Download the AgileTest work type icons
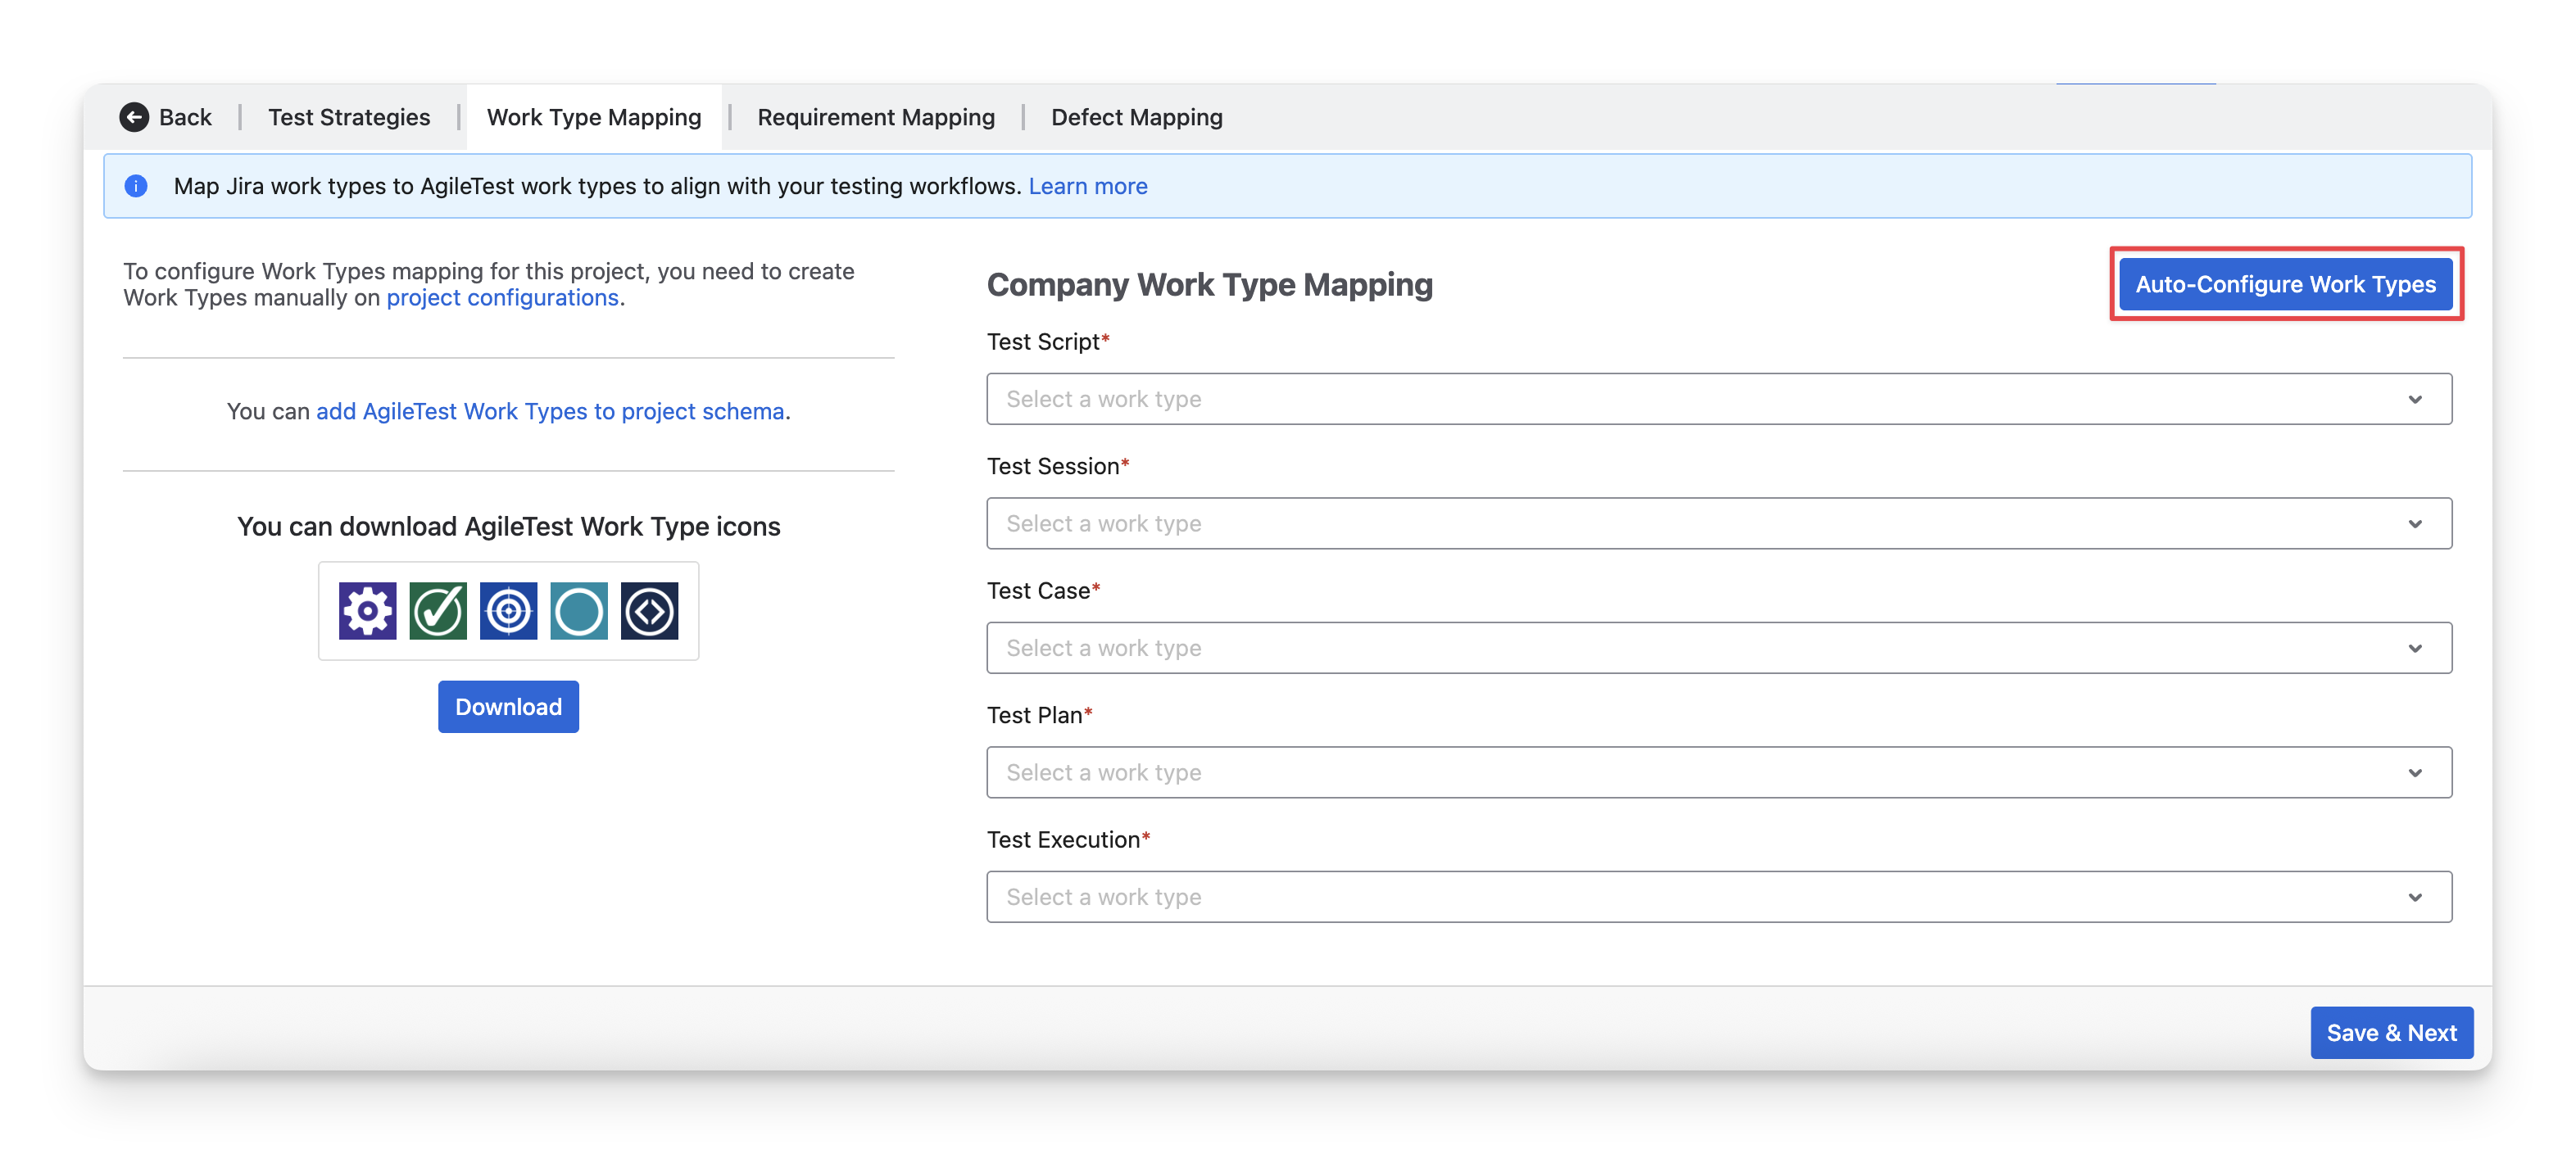This screenshot has height=1154, width=2576. click(508, 707)
